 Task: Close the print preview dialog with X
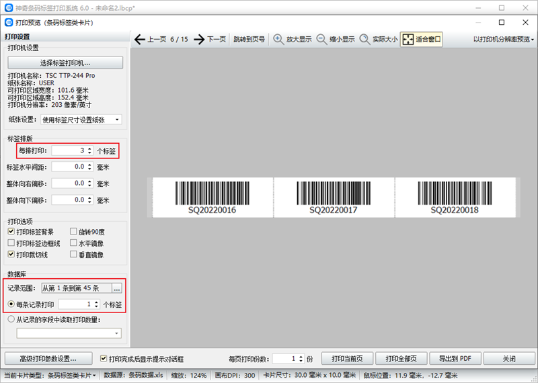coord(525,22)
